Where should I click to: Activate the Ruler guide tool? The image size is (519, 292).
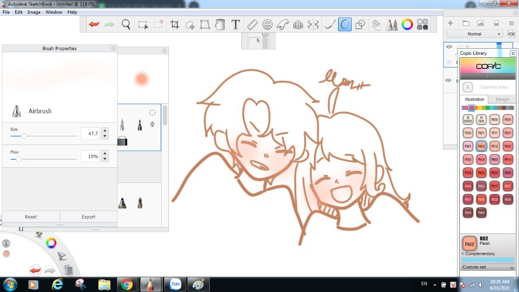point(252,24)
